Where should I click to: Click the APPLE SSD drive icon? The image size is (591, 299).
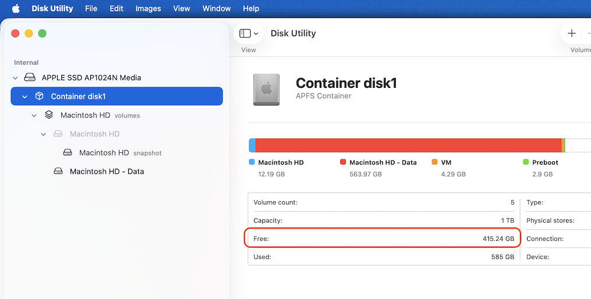click(30, 77)
